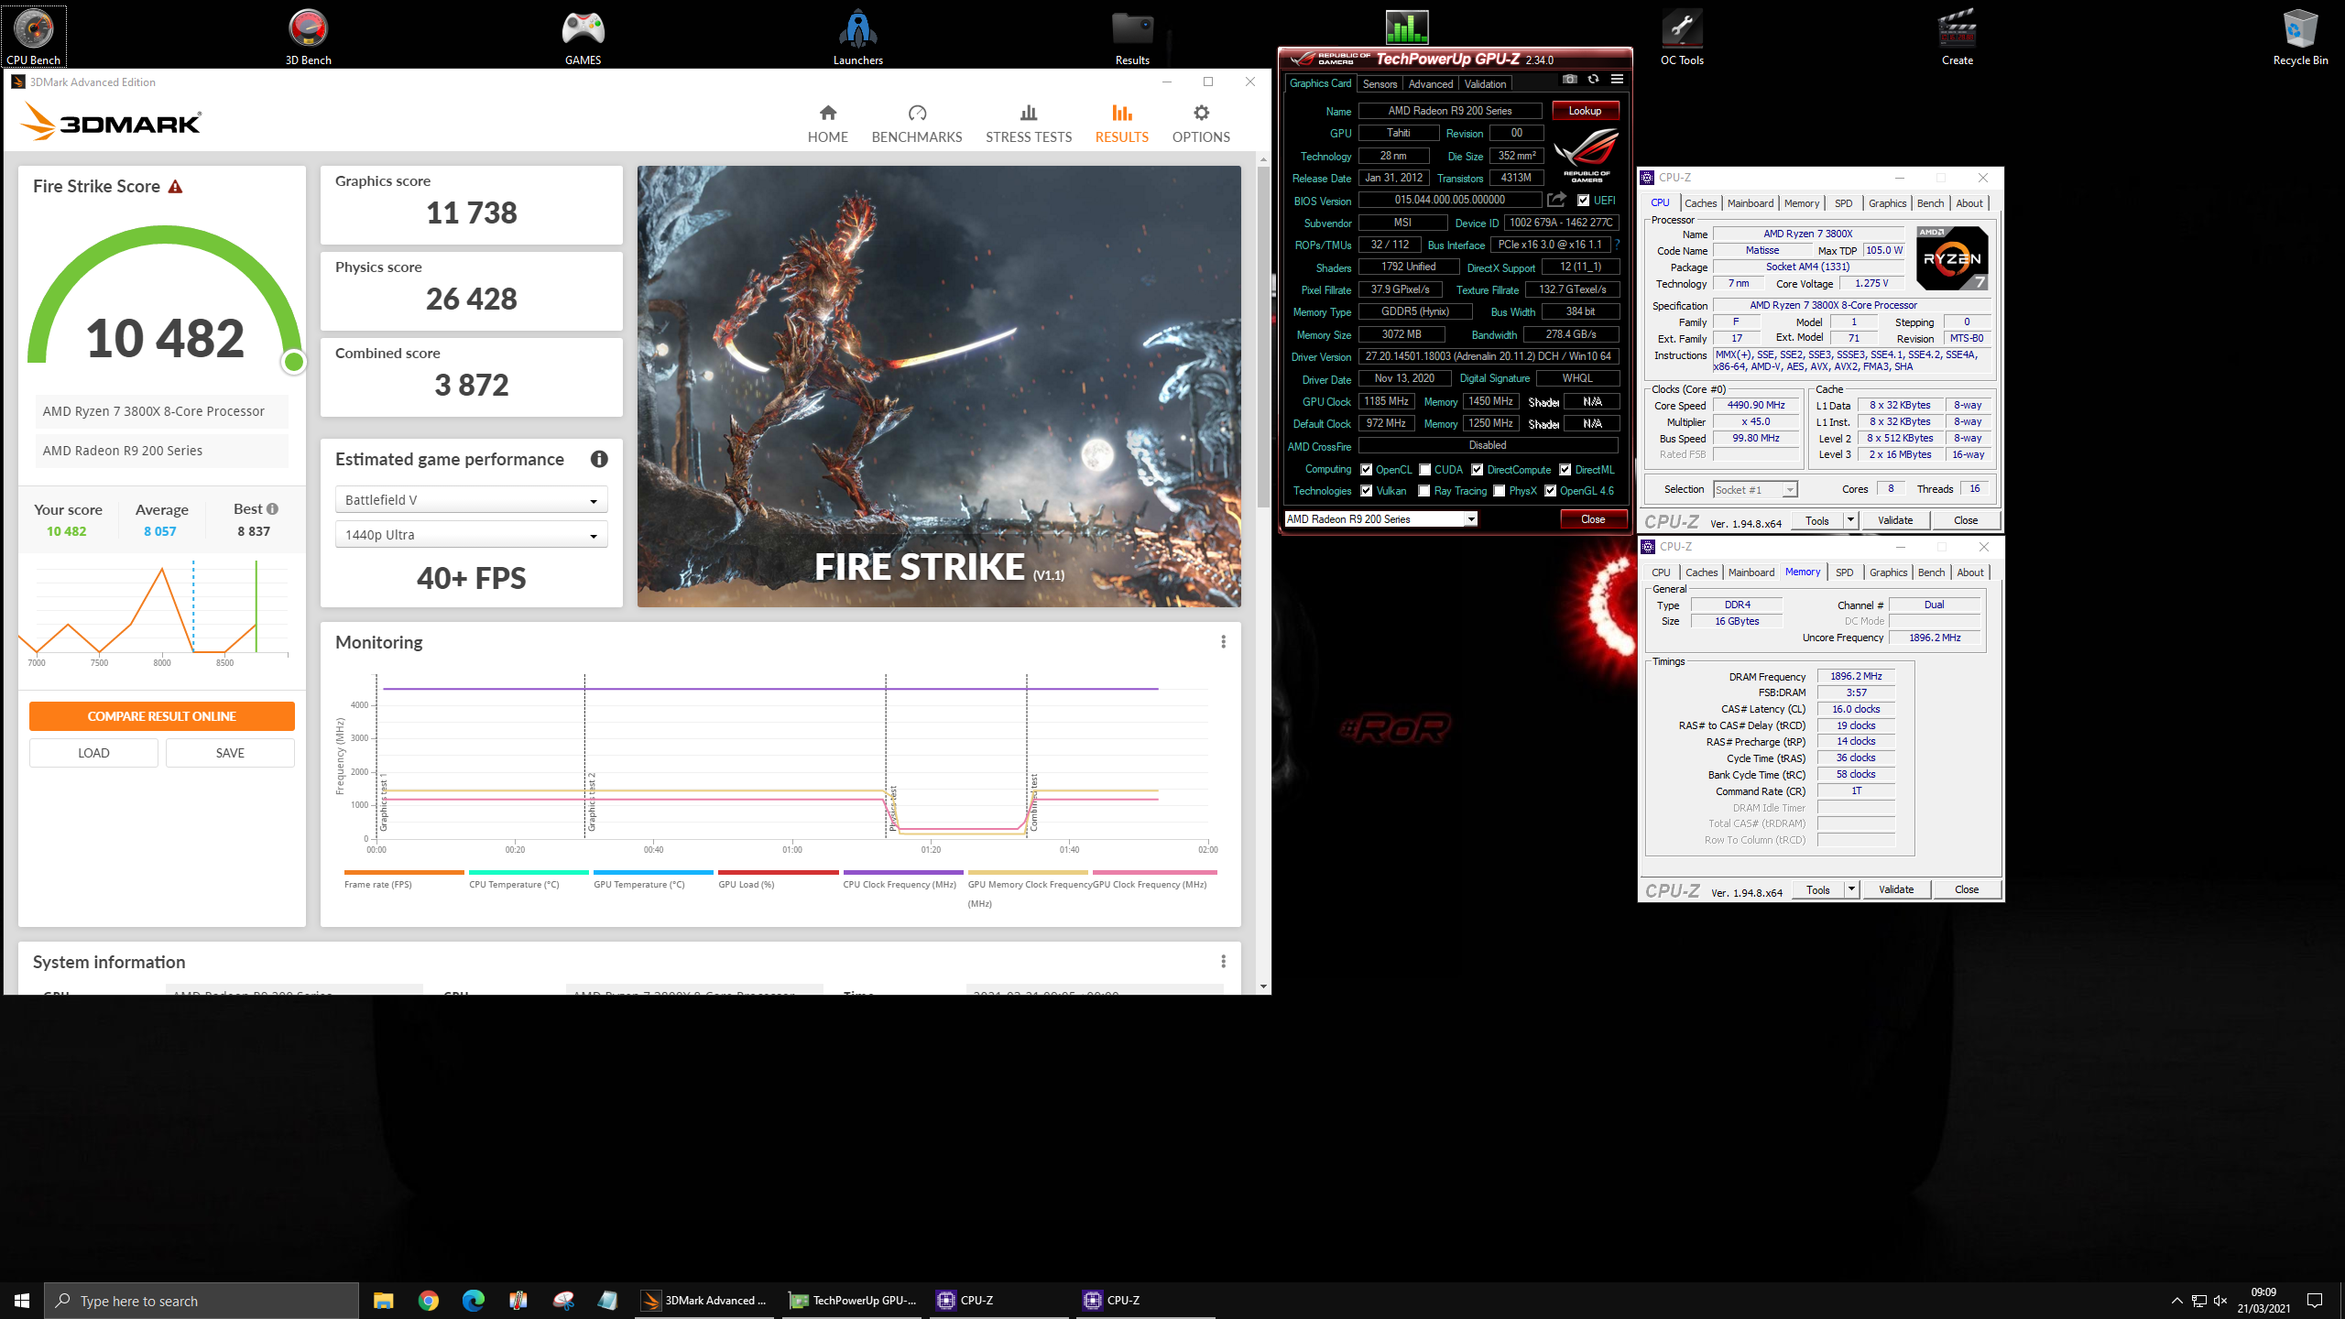Image resolution: width=2345 pixels, height=1319 pixels.
Task: Click Fire Strike score warning icon
Action: 175,186
